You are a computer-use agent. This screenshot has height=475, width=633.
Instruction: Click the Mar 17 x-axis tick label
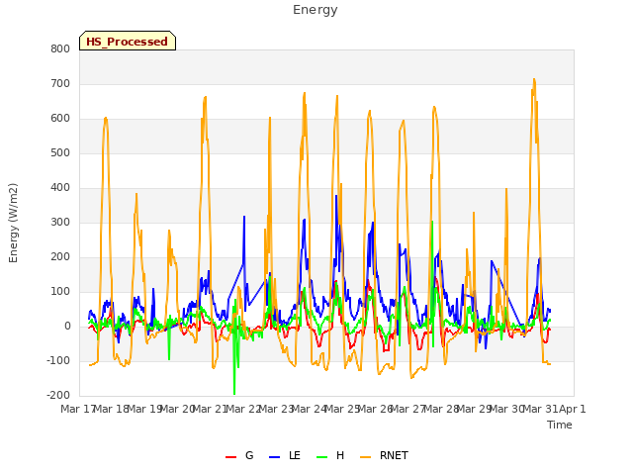78,409
